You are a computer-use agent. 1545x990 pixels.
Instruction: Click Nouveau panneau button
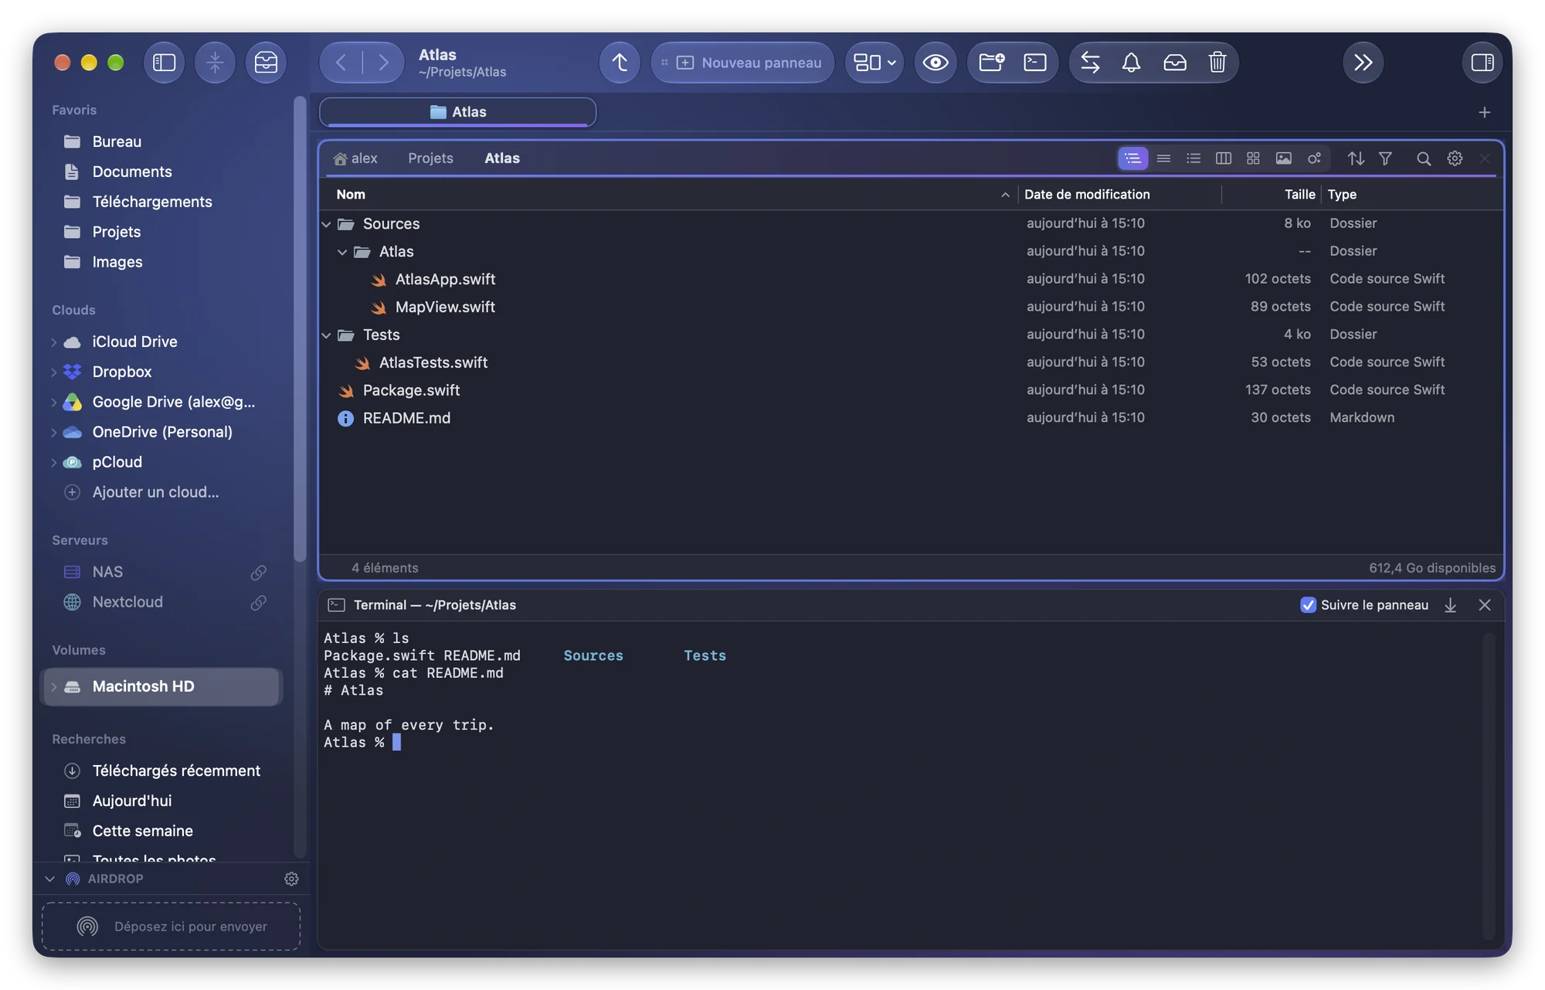pos(743,63)
